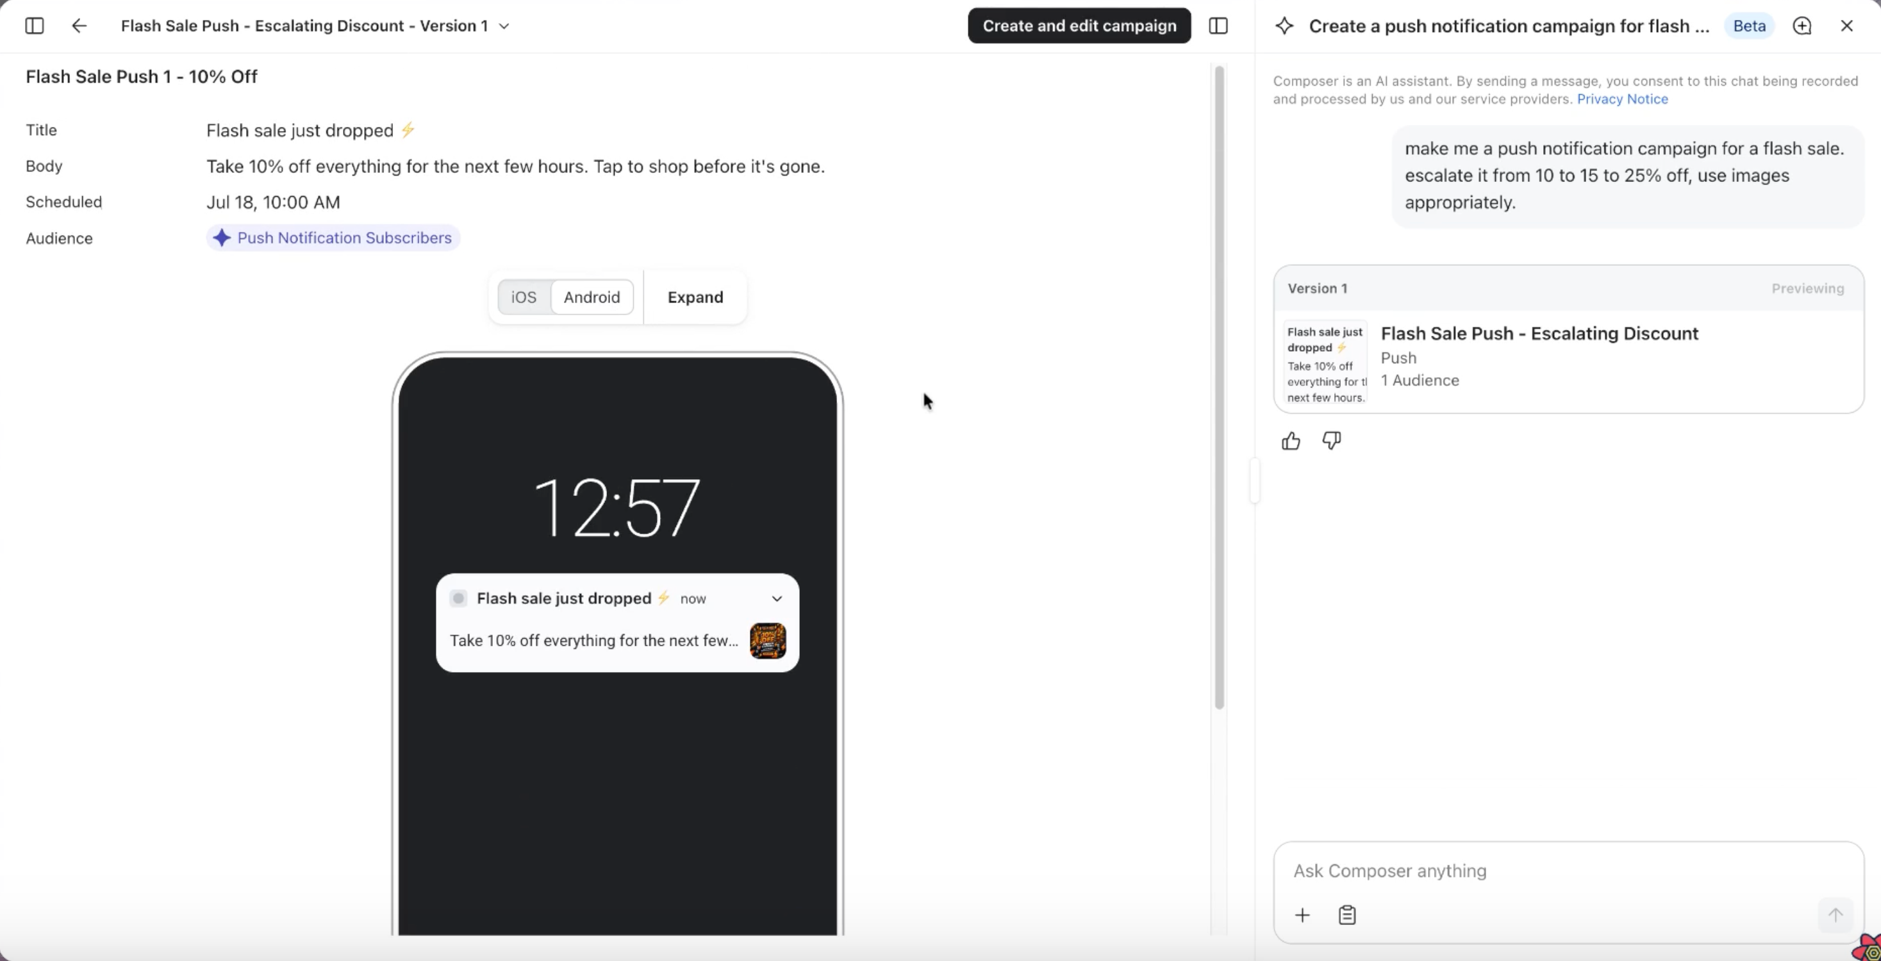
Task: Click the heading Flash Sale Push 1 - 10% Off
Action: [x=142, y=77]
